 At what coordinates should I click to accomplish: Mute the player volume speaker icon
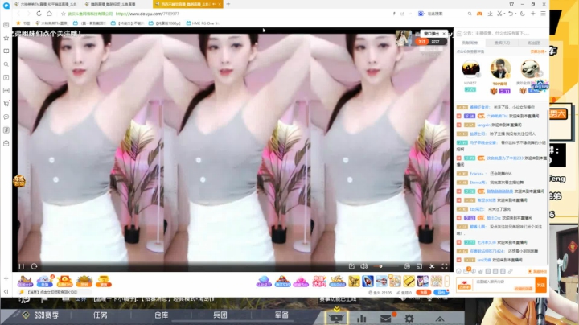[364, 266]
